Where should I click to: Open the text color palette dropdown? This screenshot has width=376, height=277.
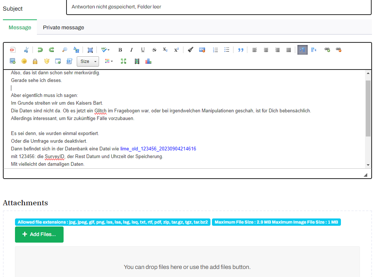(x=109, y=61)
